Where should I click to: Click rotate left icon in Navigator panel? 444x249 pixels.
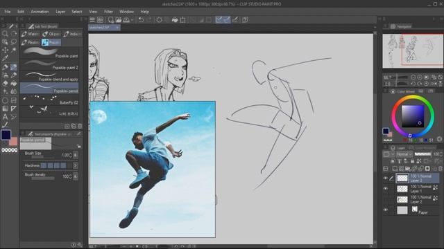[413, 84]
